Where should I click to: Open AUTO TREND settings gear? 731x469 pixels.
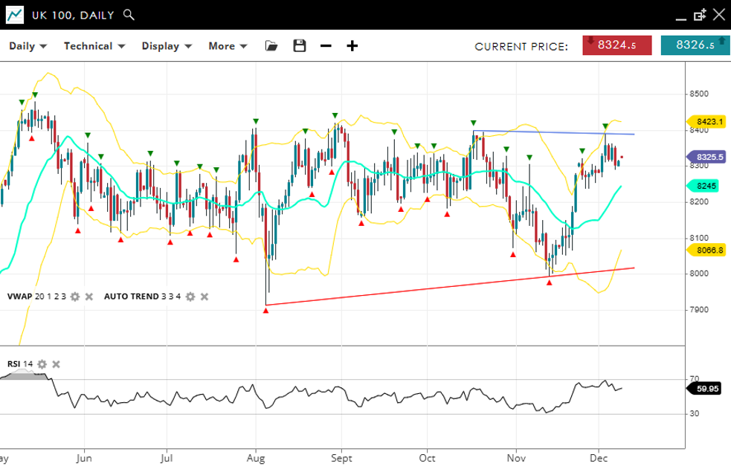[x=190, y=297]
